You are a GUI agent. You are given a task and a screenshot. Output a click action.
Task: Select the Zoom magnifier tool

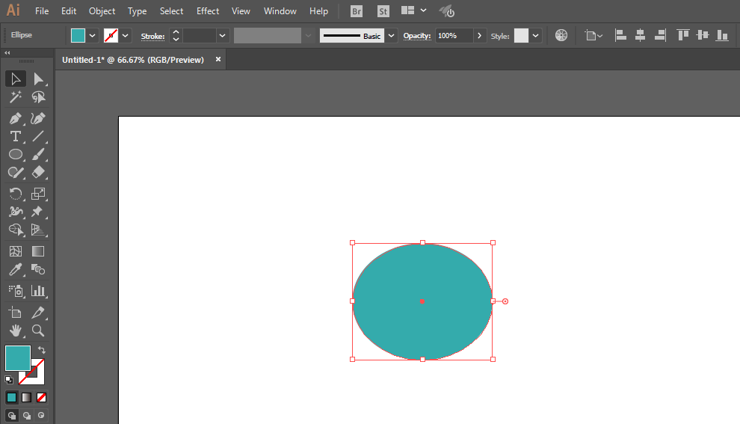pyautogui.click(x=38, y=331)
